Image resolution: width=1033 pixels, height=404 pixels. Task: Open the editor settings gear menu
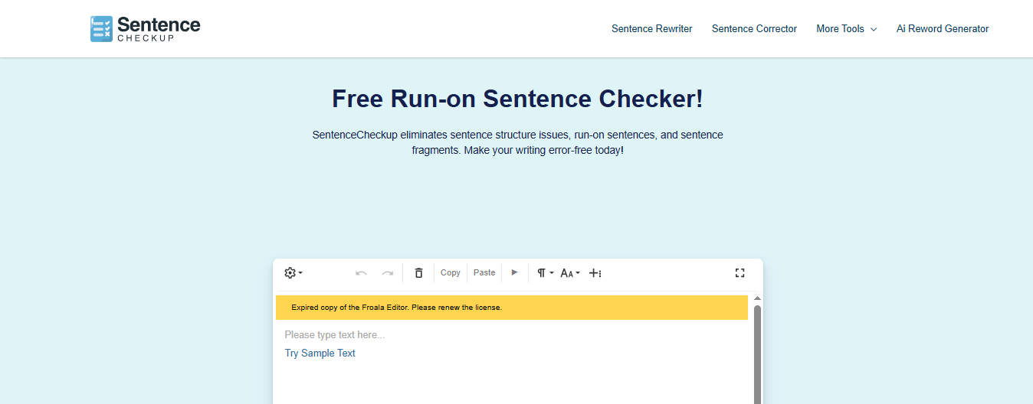[294, 273]
